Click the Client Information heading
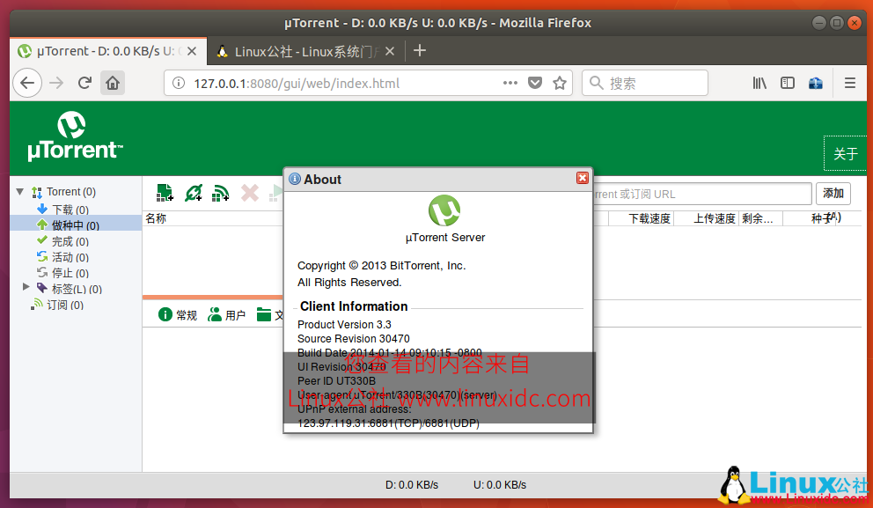Viewport: 873px width, 508px height. click(x=354, y=306)
